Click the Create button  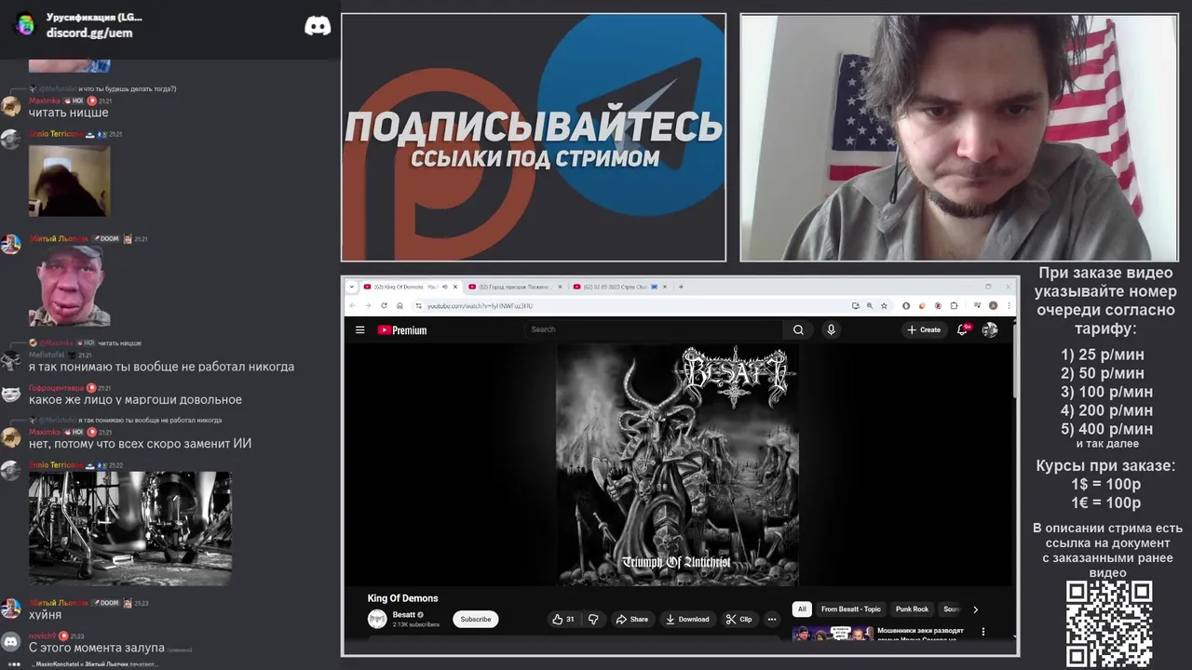pos(924,329)
